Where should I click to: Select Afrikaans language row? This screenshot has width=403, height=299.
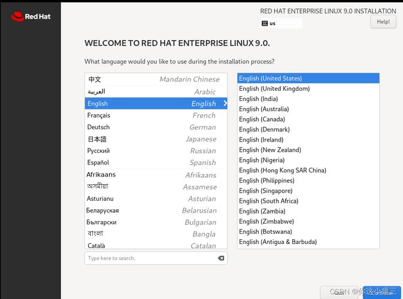(x=156, y=175)
